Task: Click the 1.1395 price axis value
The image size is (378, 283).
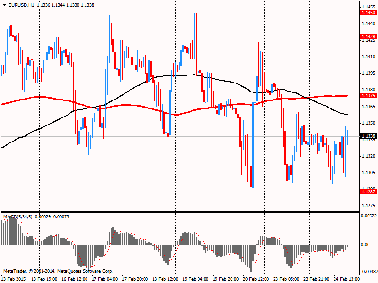Action: coord(368,73)
